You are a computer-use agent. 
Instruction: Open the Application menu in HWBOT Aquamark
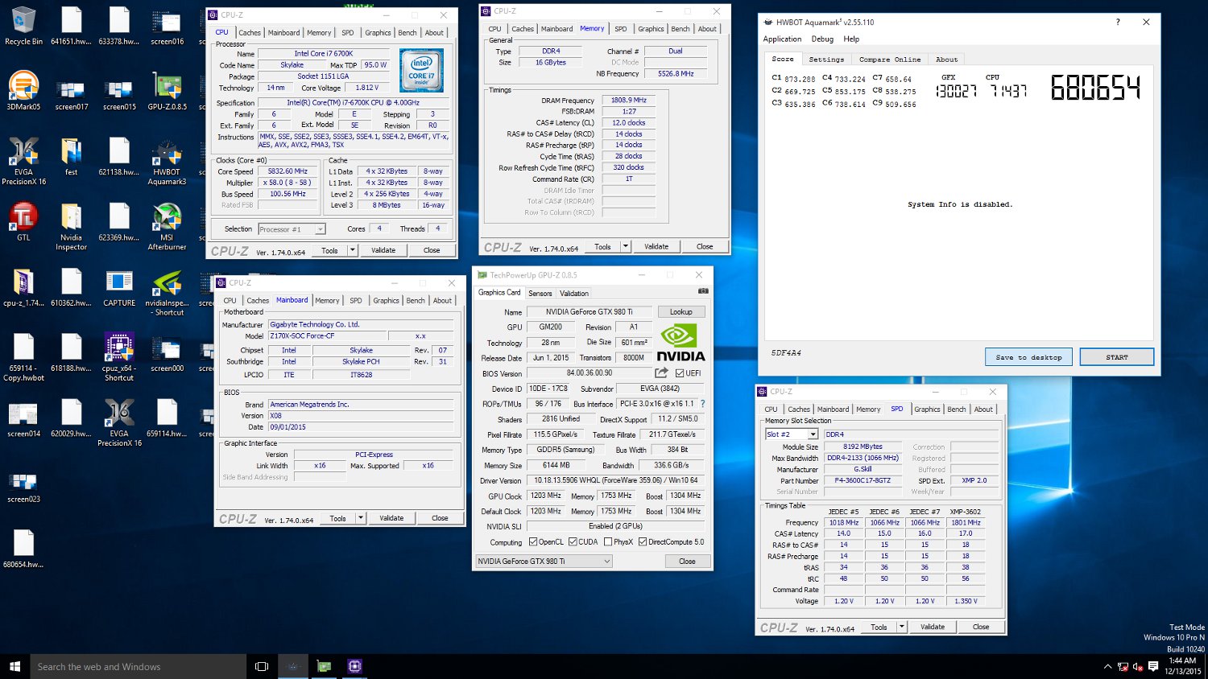(x=782, y=39)
